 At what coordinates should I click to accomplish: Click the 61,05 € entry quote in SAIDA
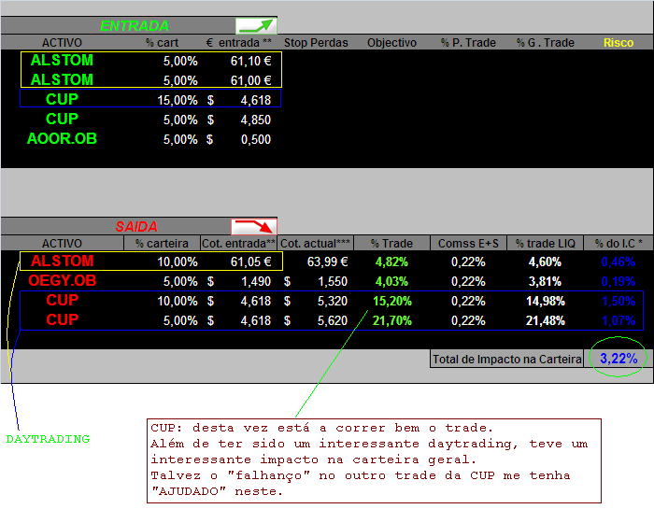(x=250, y=262)
